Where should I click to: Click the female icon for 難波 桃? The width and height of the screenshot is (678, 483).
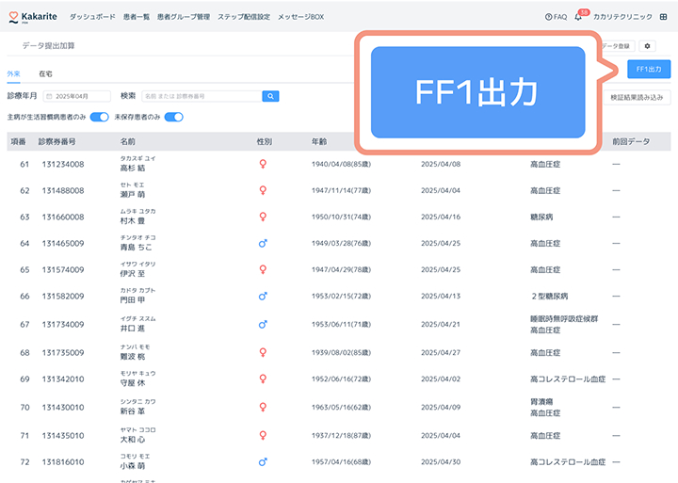pos(263,352)
